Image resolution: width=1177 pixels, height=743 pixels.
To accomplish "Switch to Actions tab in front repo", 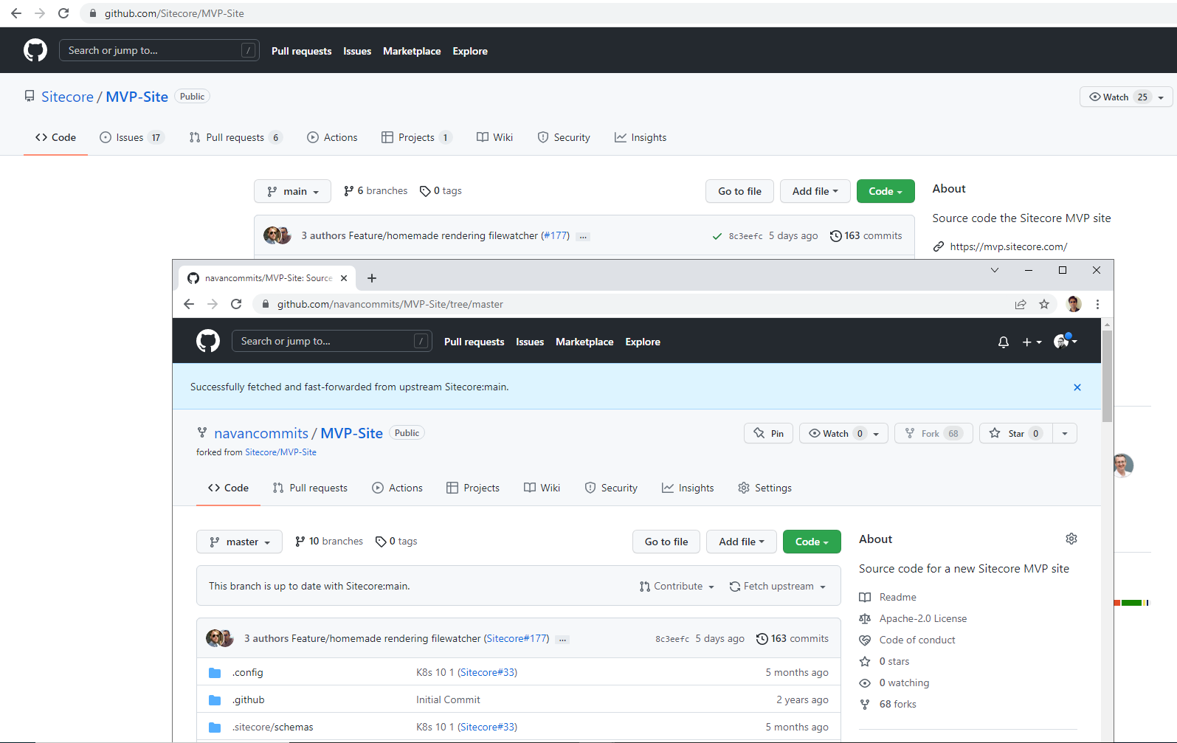I will click(397, 488).
